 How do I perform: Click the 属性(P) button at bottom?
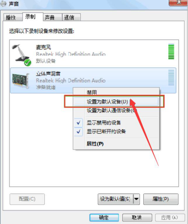pyautogui.click(x=161, y=199)
